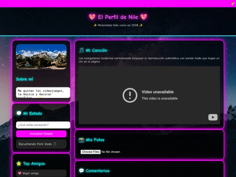Click the YouTube play logo in video
236x177 pixels.
(x=213, y=117)
